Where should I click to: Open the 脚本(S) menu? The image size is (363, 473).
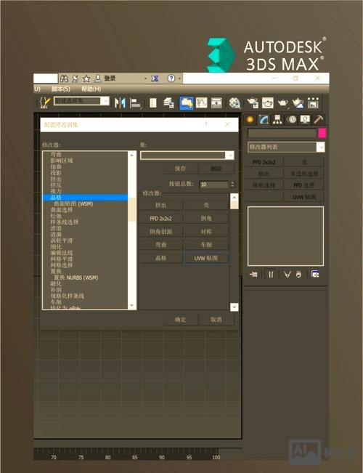tap(60, 89)
